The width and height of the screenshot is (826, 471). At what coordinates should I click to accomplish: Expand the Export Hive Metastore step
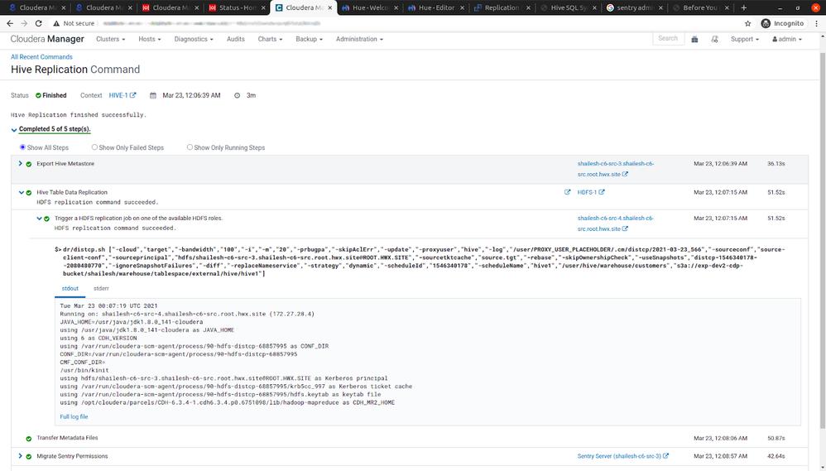coord(21,163)
